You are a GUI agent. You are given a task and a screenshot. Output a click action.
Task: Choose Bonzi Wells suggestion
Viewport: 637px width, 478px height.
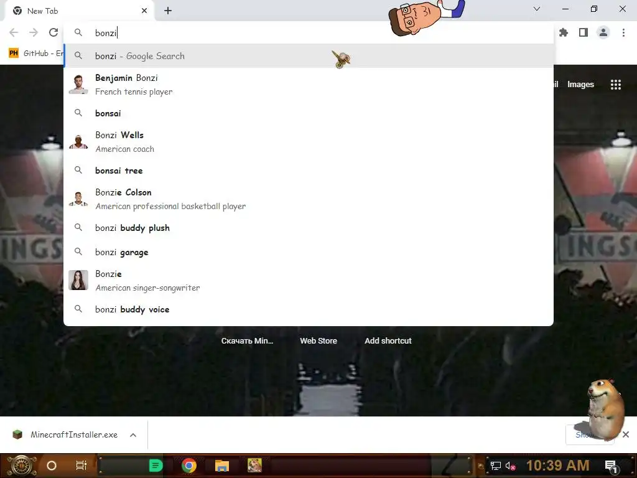click(x=309, y=142)
